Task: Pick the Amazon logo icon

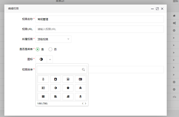Action: [x=80, y=96]
